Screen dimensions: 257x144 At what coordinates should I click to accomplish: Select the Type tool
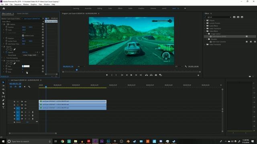3,108
